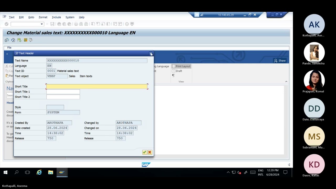Click the muted volume icon in tray
The height and width of the screenshot is (189, 336).
(239, 172)
